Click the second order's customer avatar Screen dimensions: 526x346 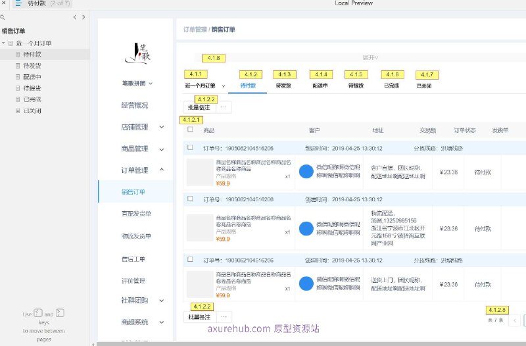pyautogui.click(x=306, y=228)
